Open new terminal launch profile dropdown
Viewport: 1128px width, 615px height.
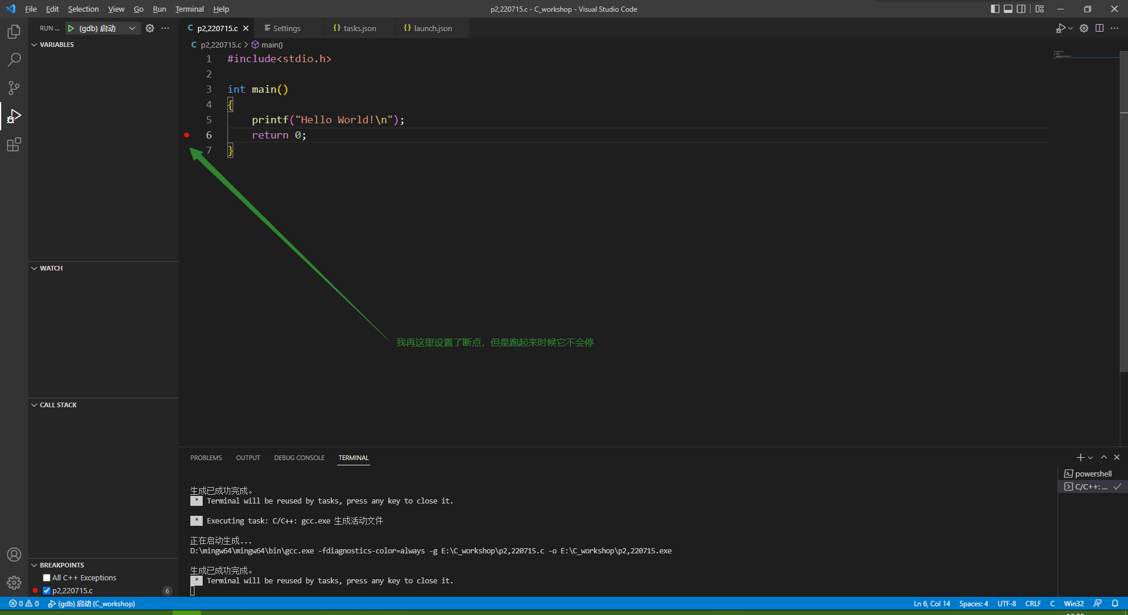point(1090,458)
